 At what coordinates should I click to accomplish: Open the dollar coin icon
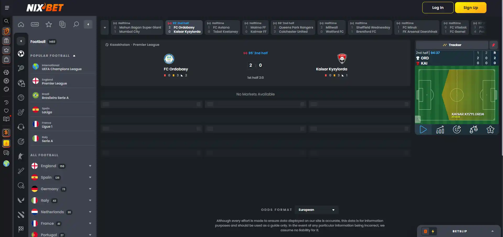coord(6,132)
